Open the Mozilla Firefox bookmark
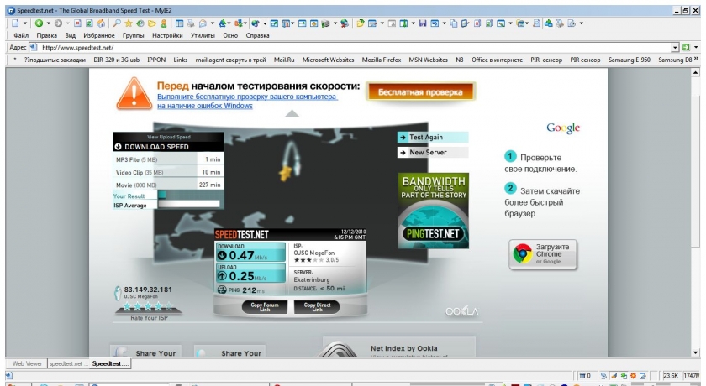 (x=382, y=60)
